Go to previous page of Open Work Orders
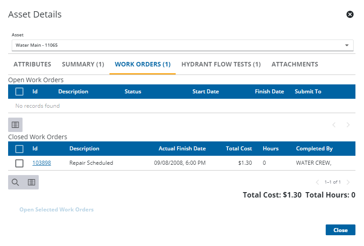The width and height of the screenshot is (364, 246). 334,125
